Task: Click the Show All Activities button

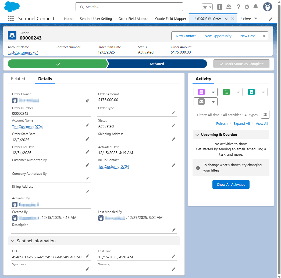Action: 231,184
